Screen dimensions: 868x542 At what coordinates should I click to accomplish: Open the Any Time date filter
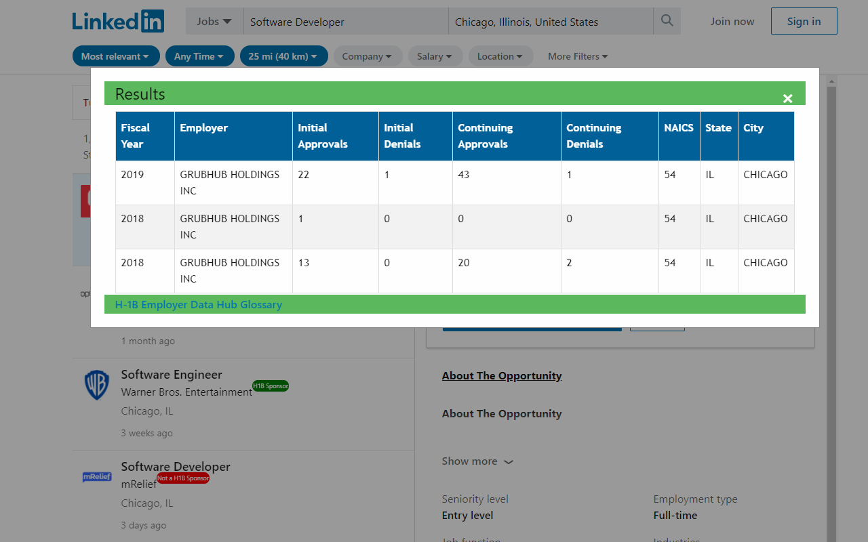coord(199,56)
